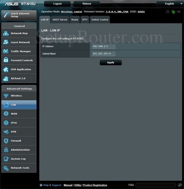Click the Subnet Mask field 255.255.255.0
Viewport: 184px width, 189px height.
tap(104, 54)
